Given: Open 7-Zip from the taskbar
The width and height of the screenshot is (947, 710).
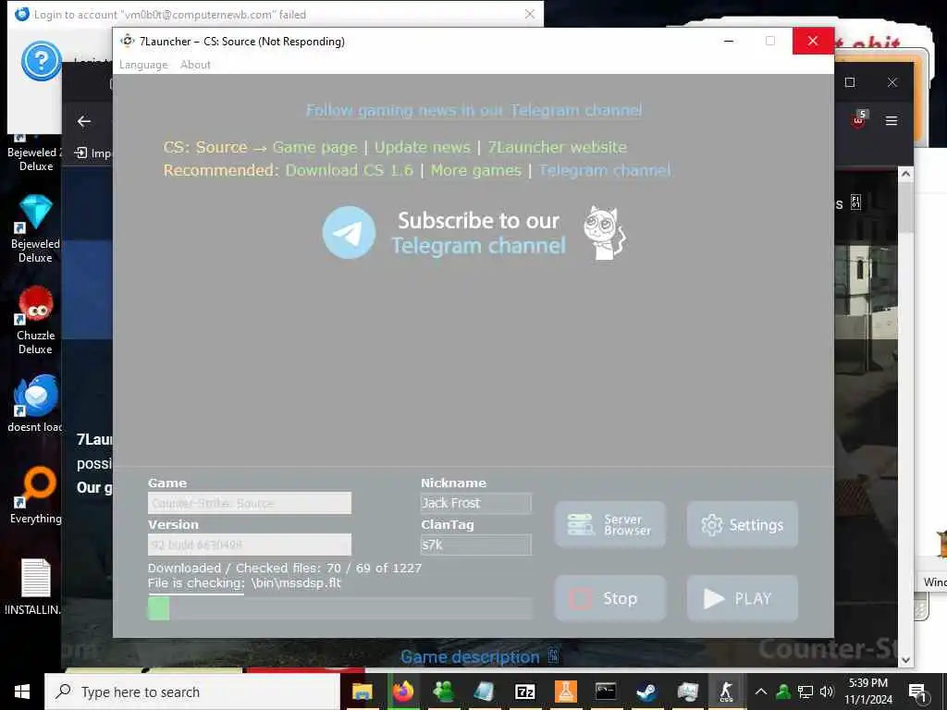Looking at the screenshot, I should pos(524,692).
